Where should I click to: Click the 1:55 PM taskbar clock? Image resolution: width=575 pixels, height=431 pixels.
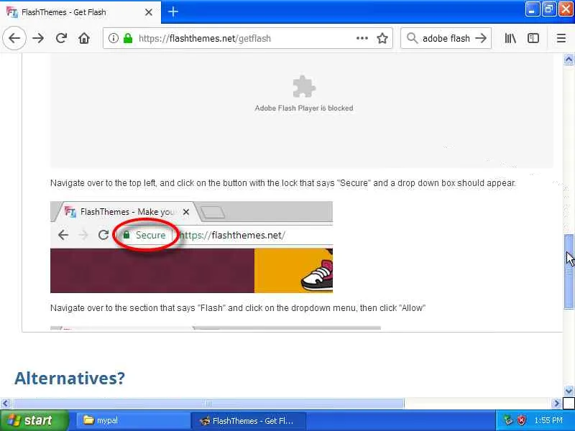[x=548, y=420]
